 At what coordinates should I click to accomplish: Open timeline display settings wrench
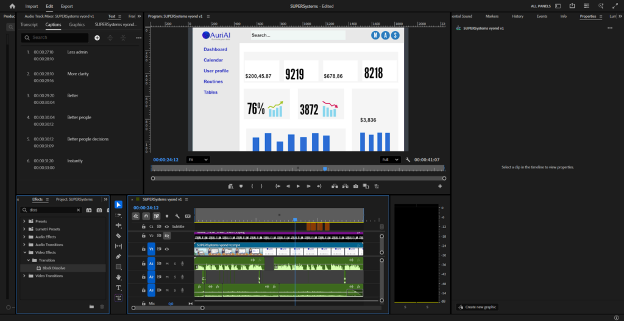(177, 216)
